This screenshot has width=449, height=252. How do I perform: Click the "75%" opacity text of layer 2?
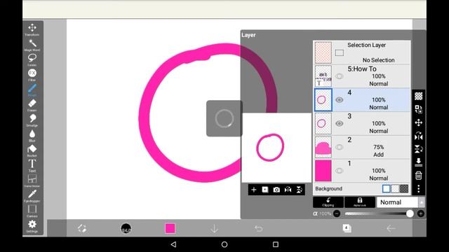point(379,147)
